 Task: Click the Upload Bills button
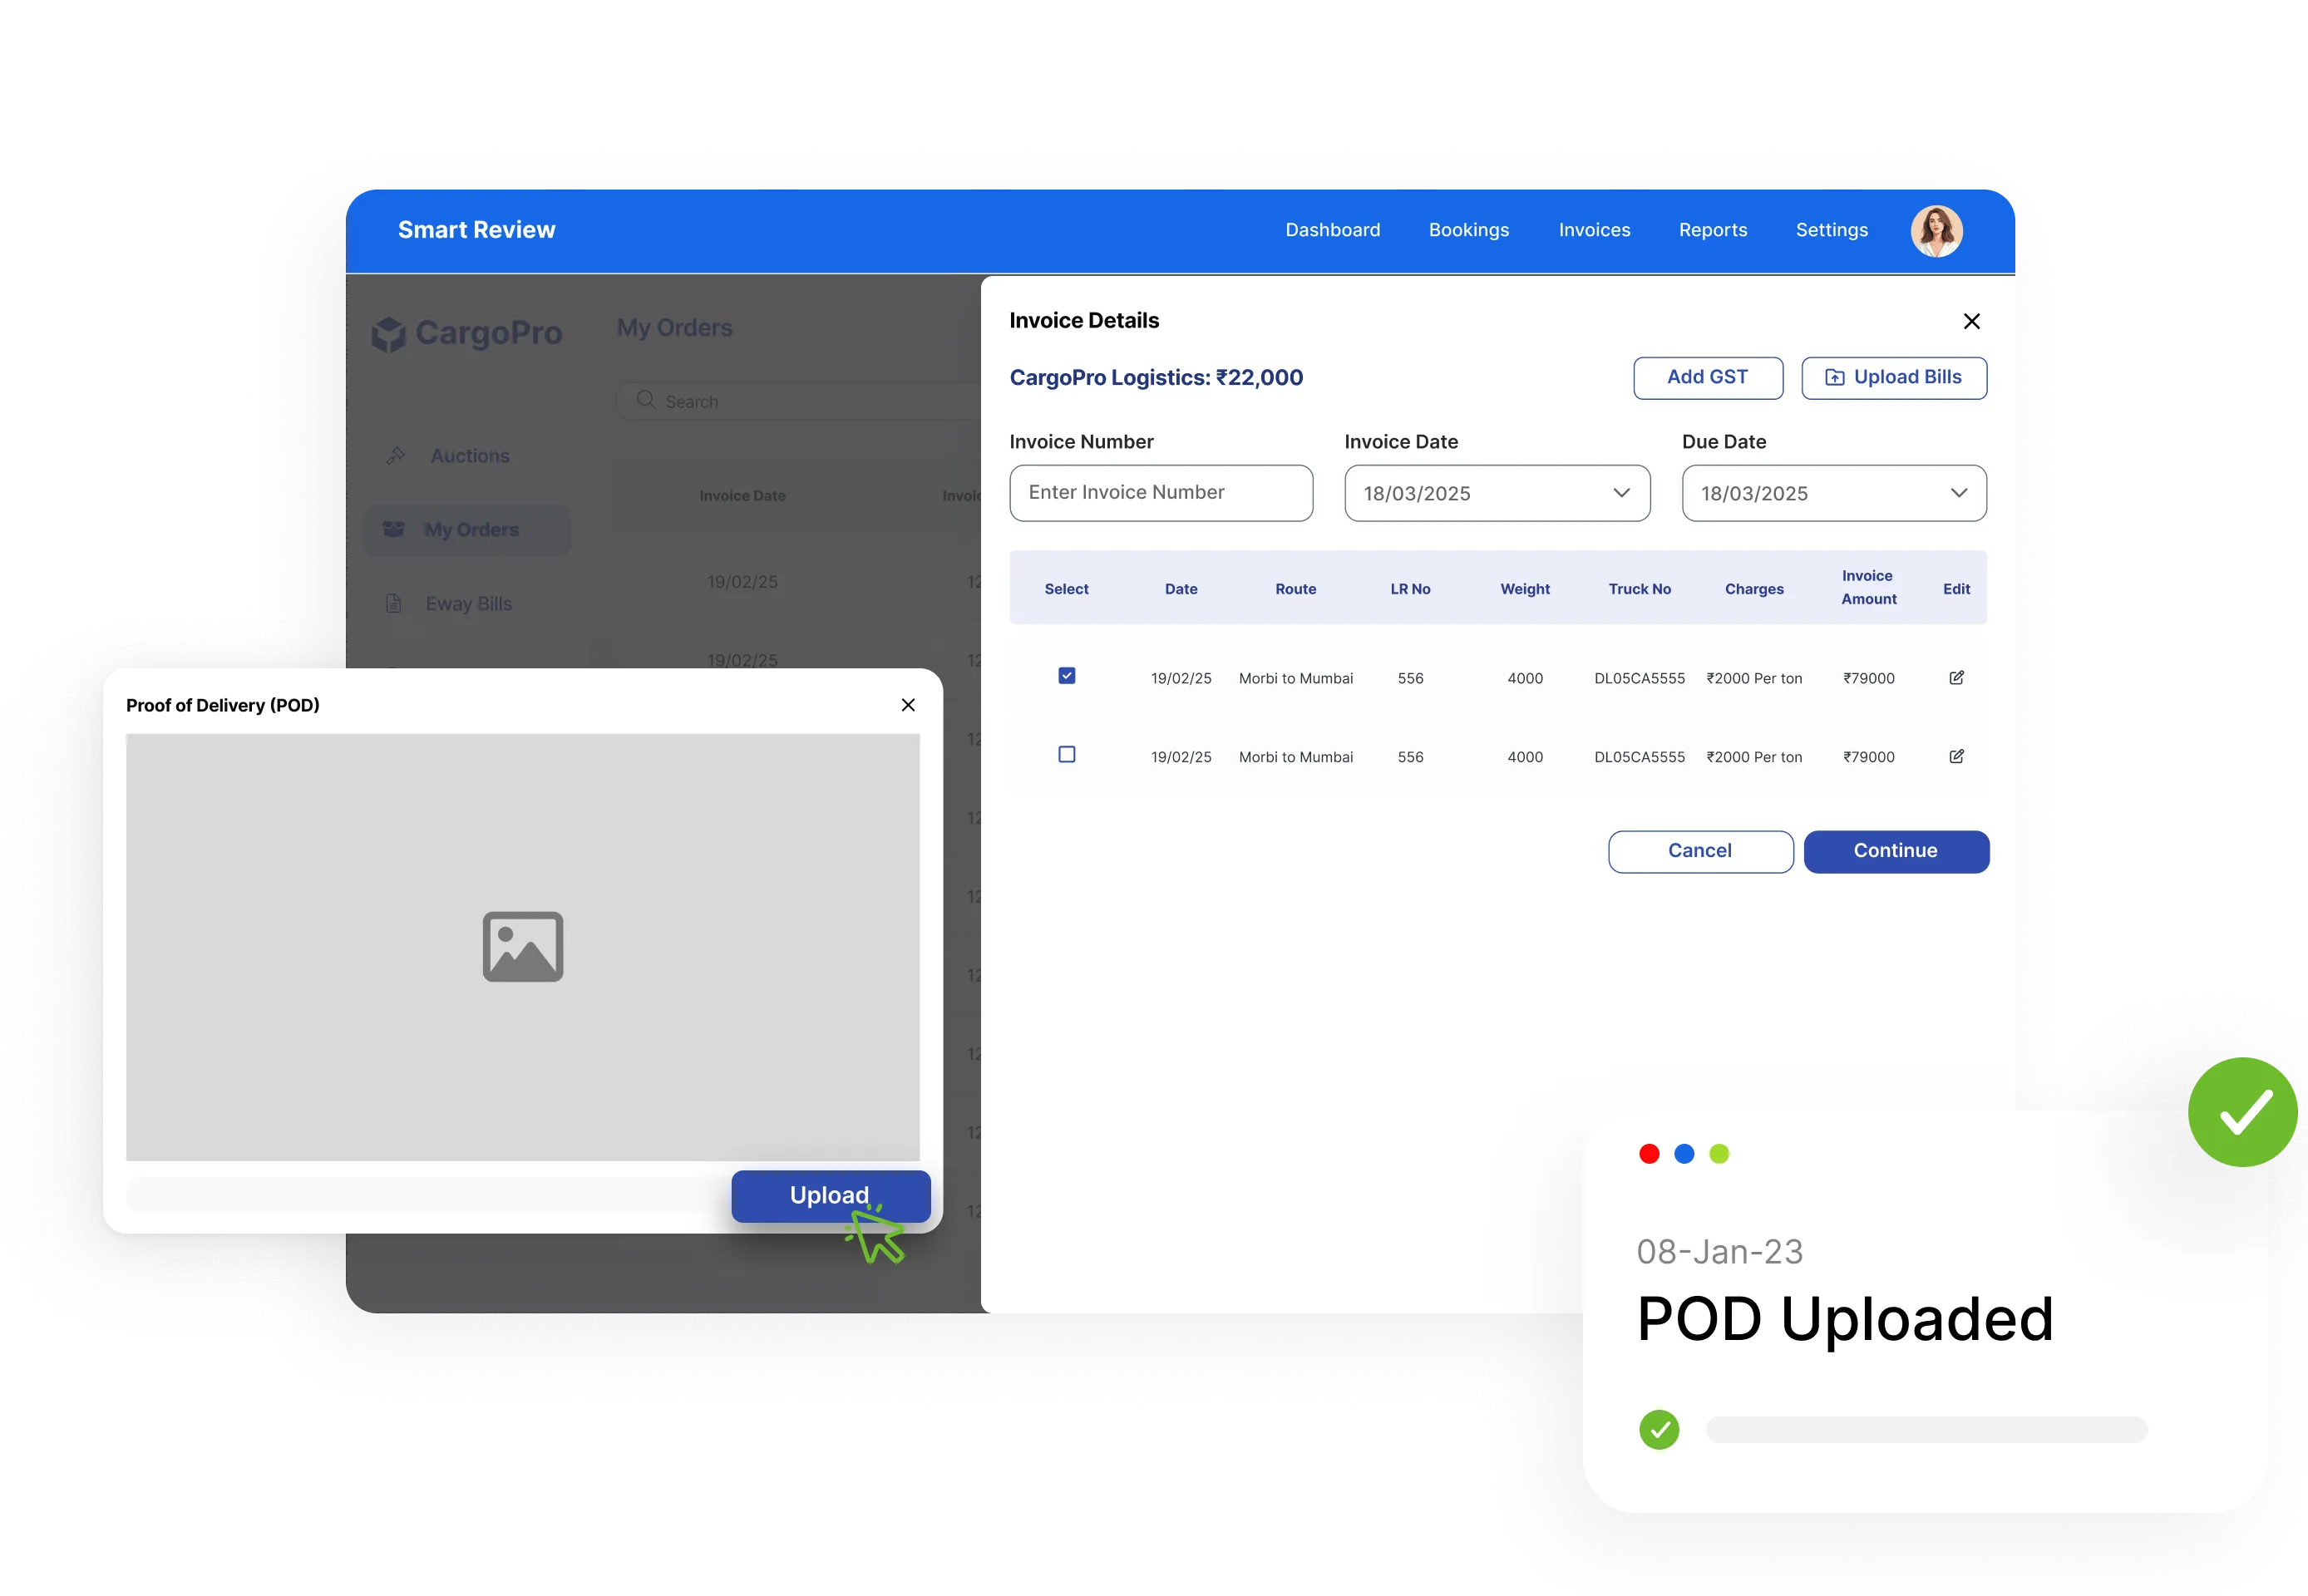(1894, 378)
